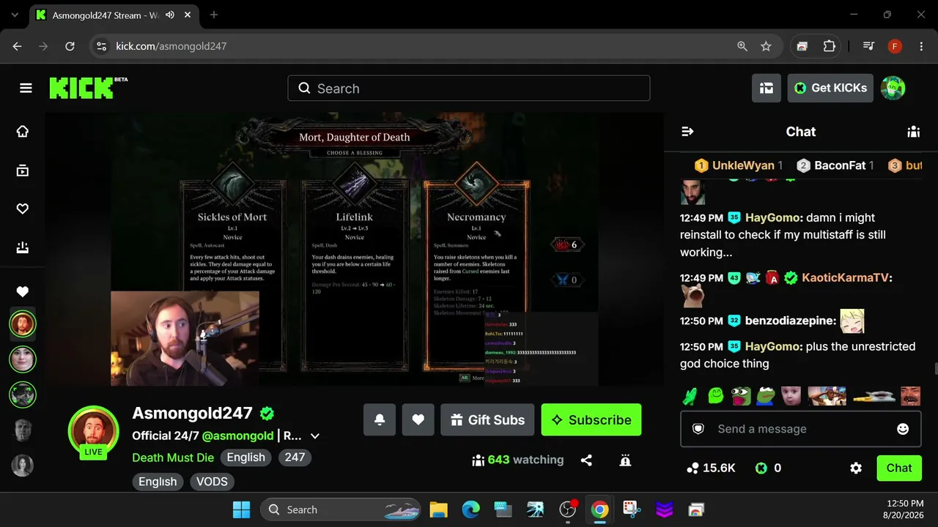Open the emote picker smiley
Viewport: 938px width, 527px height.
[903, 429]
